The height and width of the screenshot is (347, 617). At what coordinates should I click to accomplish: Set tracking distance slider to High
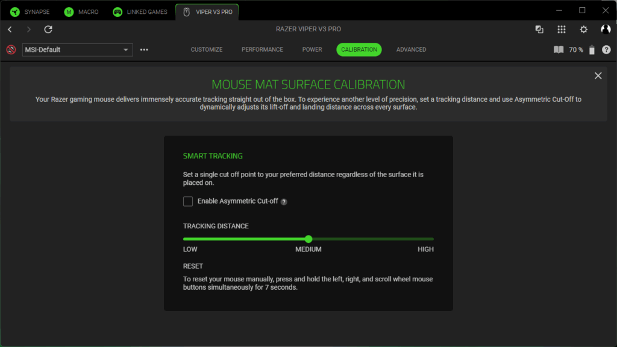[x=433, y=239]
